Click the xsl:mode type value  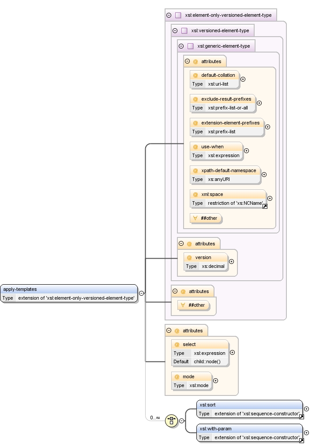click(199, 385)
